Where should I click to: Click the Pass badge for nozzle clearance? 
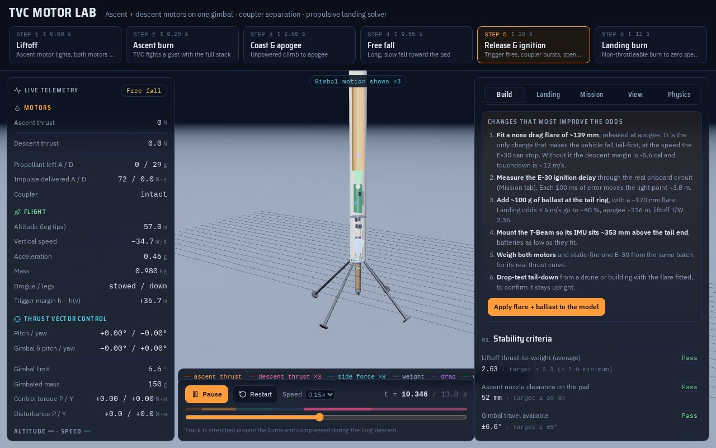click(x=689, y=387)
